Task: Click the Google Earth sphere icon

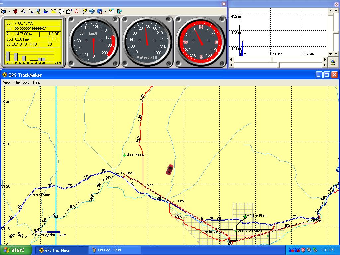Action: pyautogui.click(x=92, y=11)
